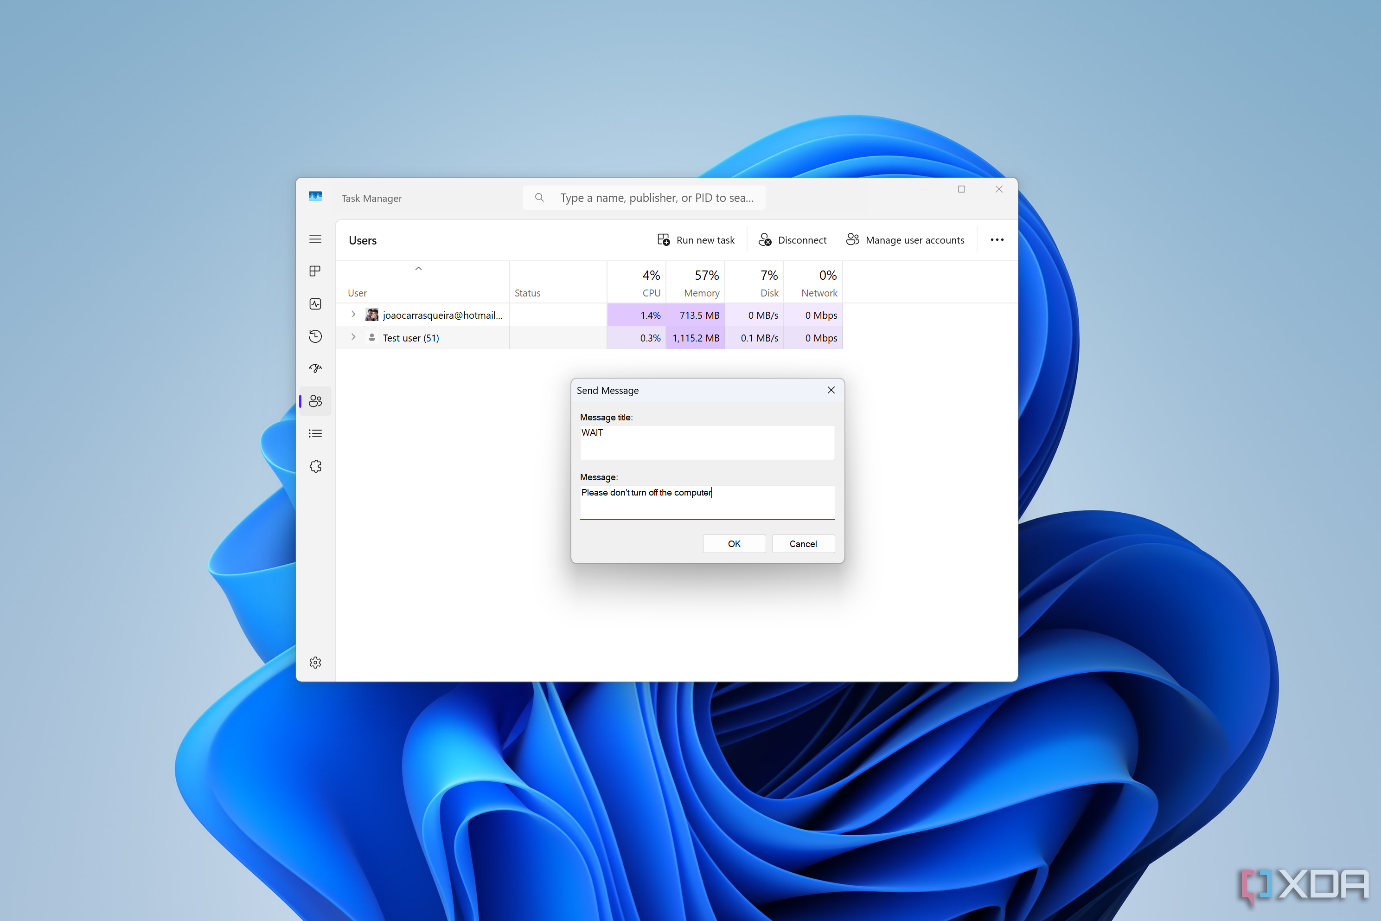The height and width of the screenshot is (921, 1381).
Task: Click OK in Send Message dialog
Action: [x=734, y=544]
